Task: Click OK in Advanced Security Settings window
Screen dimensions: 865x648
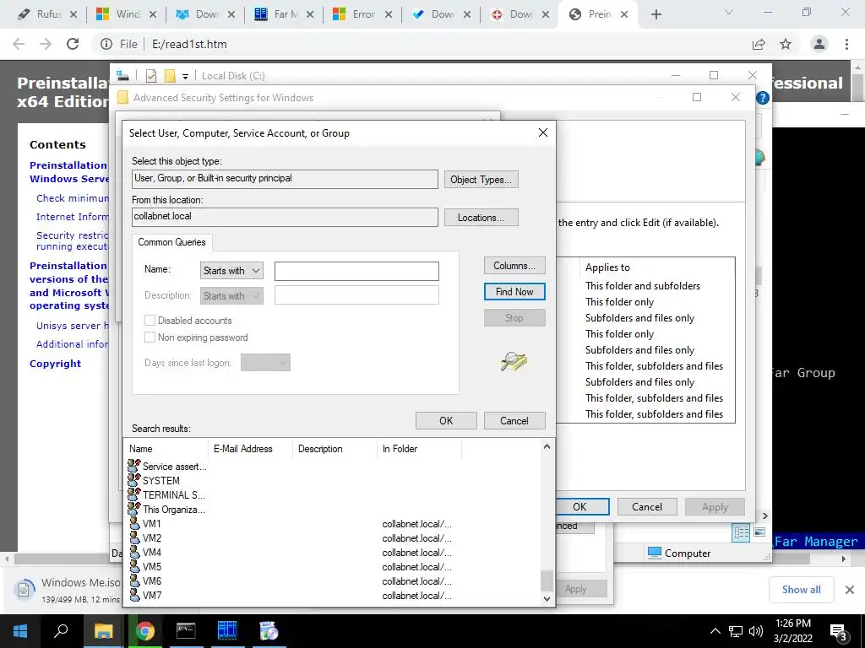Action: tap(579, 506)
